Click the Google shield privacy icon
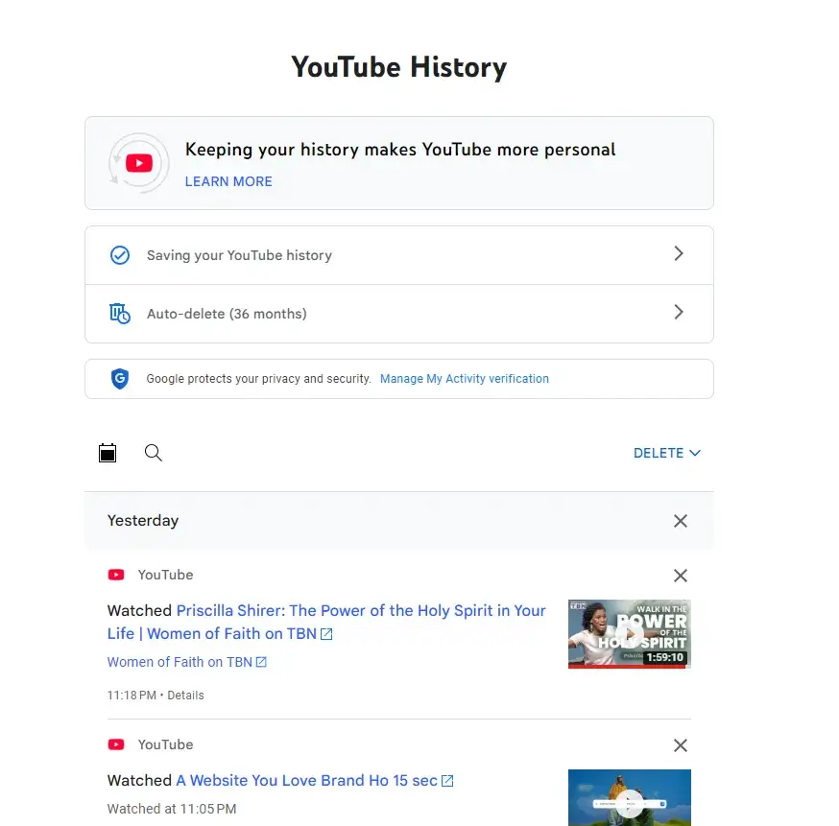Image resolution: width=839 pixels, height=826 pixels. [119, 378]
